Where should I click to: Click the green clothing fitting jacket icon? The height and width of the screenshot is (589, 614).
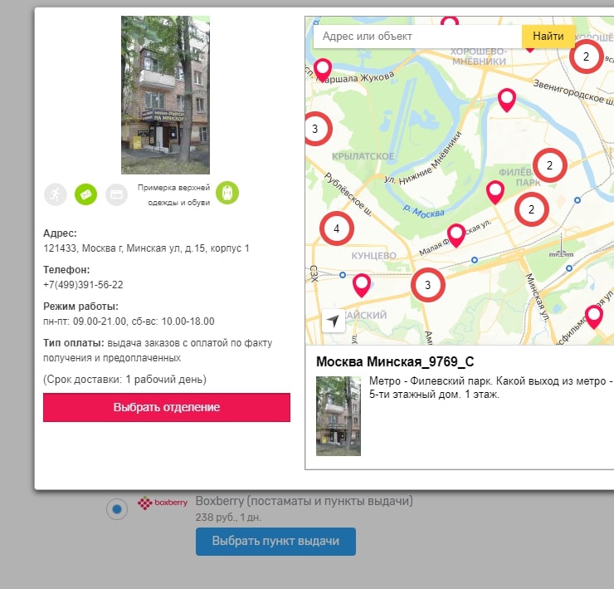point(227,193)
